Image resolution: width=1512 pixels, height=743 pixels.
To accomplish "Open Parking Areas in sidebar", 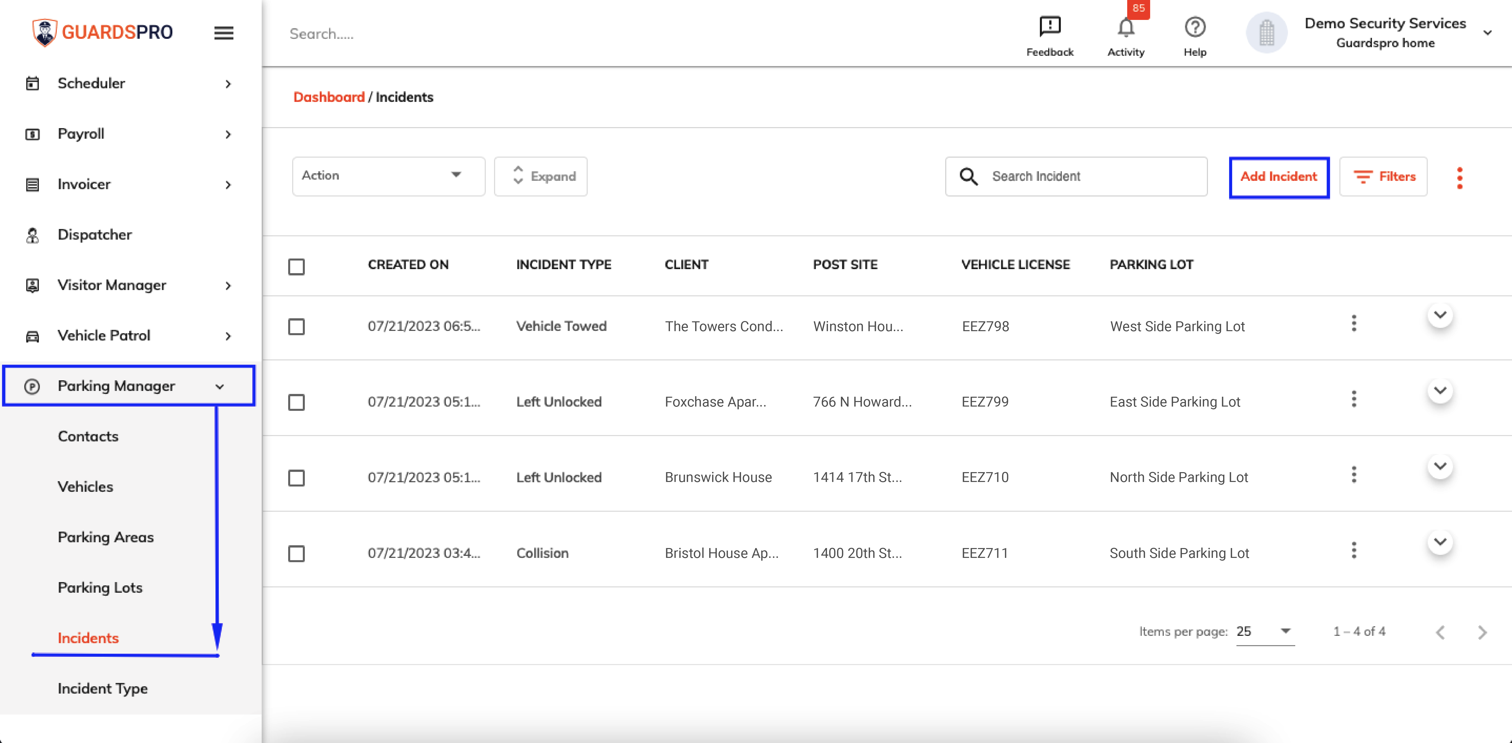I will pyautogui.click(x=106, y=537).
